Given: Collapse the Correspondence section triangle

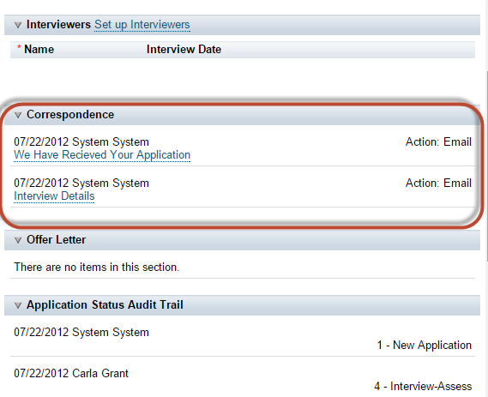Looking at the screenshot, I should [x=18, y=115].
